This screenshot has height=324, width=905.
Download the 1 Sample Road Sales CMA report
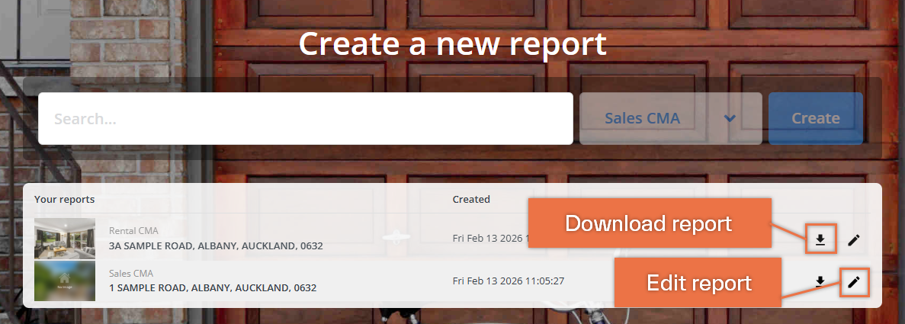click(820, 281)
